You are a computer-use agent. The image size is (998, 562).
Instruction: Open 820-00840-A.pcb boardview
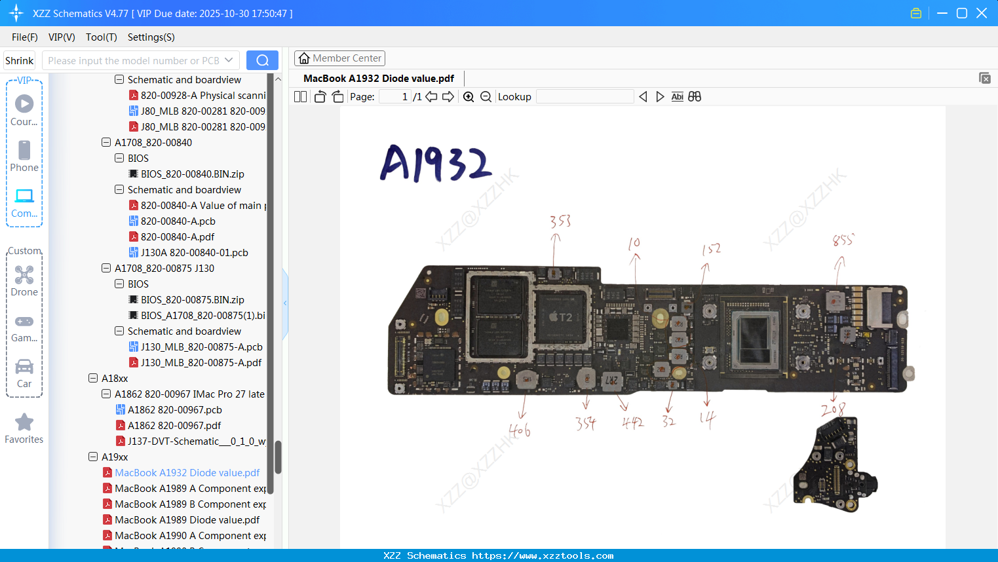pyautogui.click(x=172, y=221)
